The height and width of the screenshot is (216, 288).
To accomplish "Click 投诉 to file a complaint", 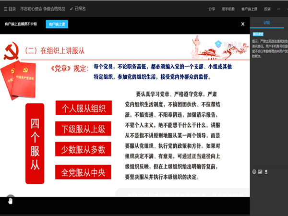I will tap(267, 9).
